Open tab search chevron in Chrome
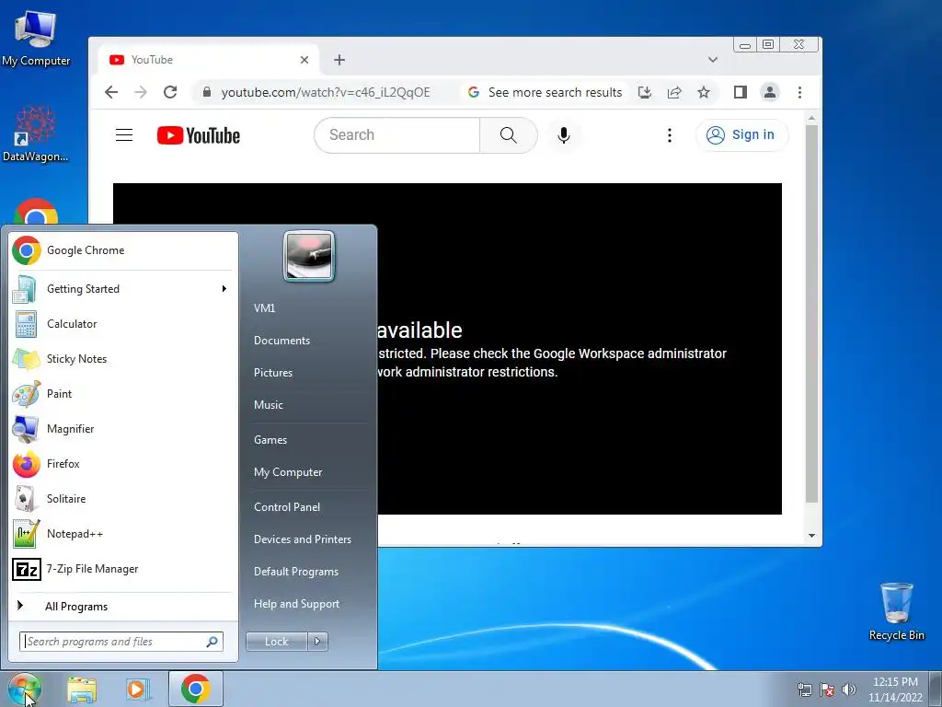This screenshot has height=707, width=942. pyautogui.click(x=713, y=60)
